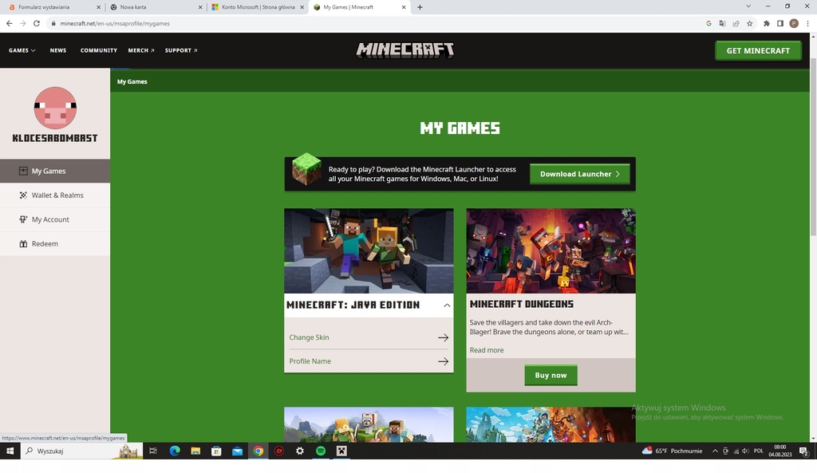Screen dimensions: 817x473
Task: Bookmark this page with star icon
Action: 750,23
